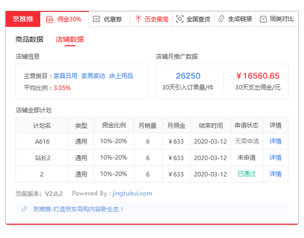
Task: Open the 生成链接 tab
Action: point(235,19)
